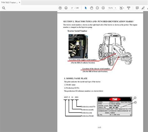Click the total page count '260'
Screen dimensions: 148x132
[77, 8]
